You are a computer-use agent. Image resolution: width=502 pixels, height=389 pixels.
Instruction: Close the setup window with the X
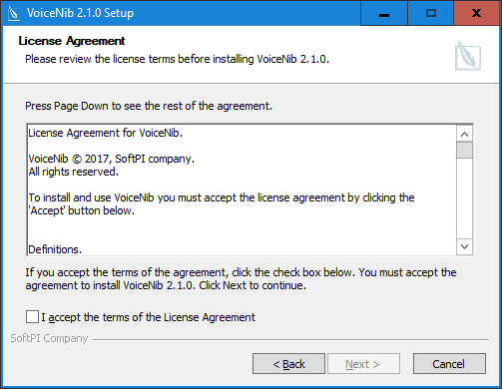pyautogui.click(x=477, y=13)
